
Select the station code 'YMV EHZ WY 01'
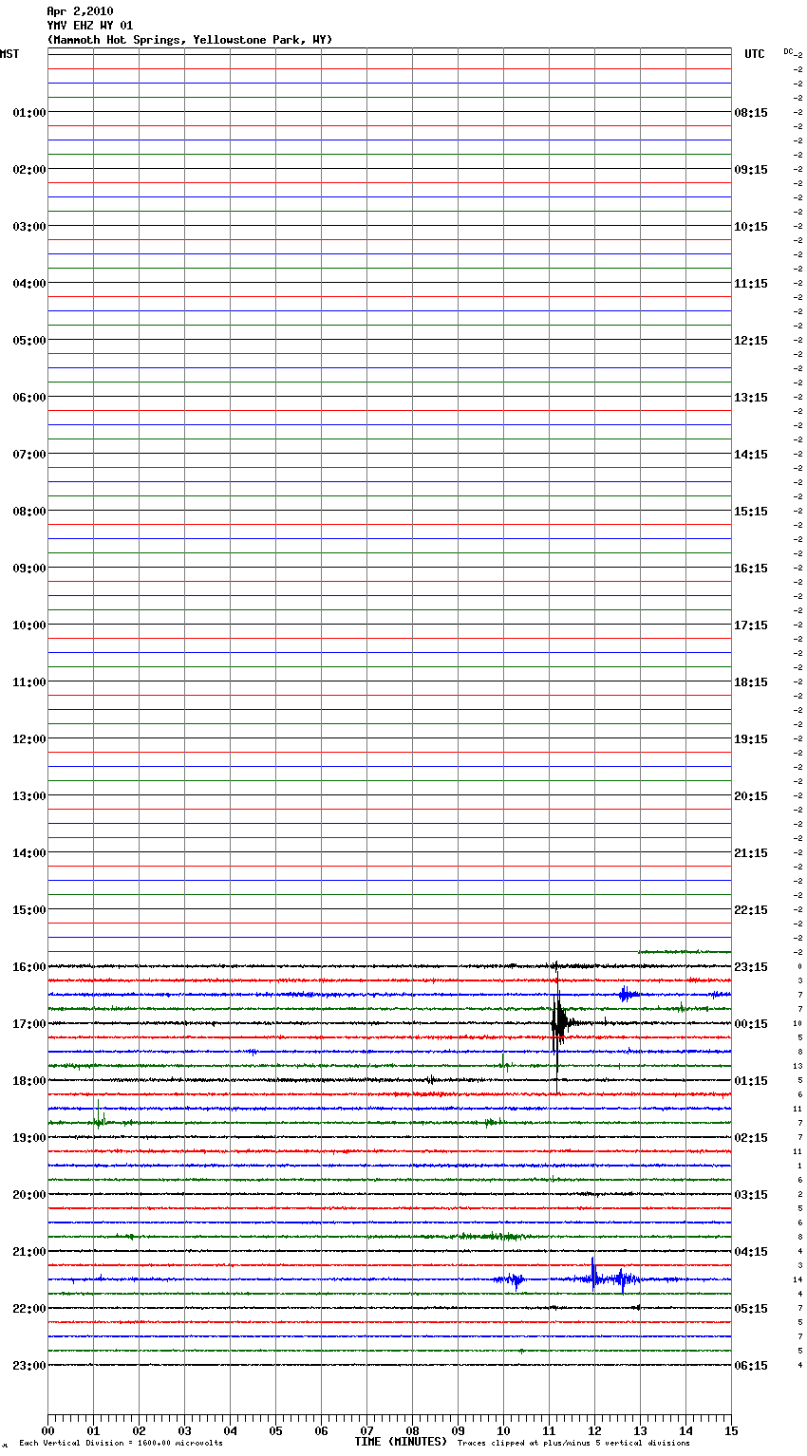[x=90, y=26]
